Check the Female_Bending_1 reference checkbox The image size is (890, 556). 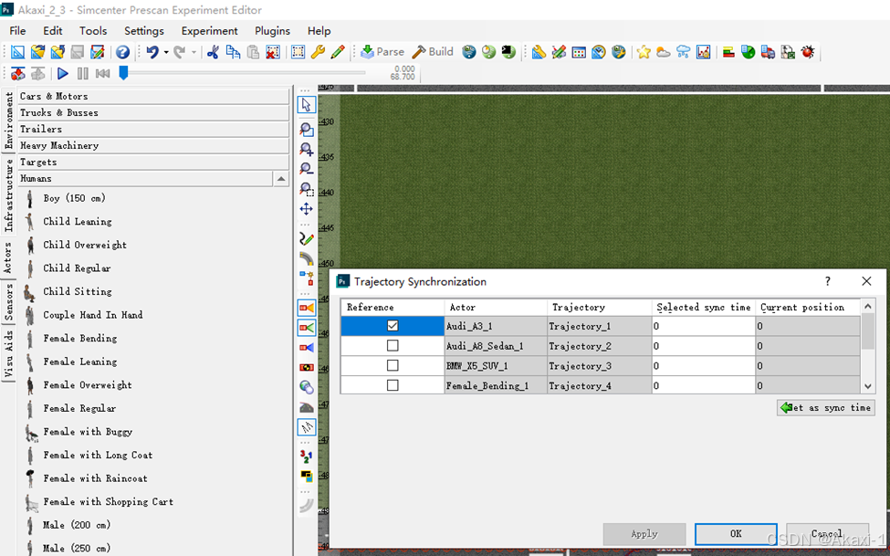[393, 385]
